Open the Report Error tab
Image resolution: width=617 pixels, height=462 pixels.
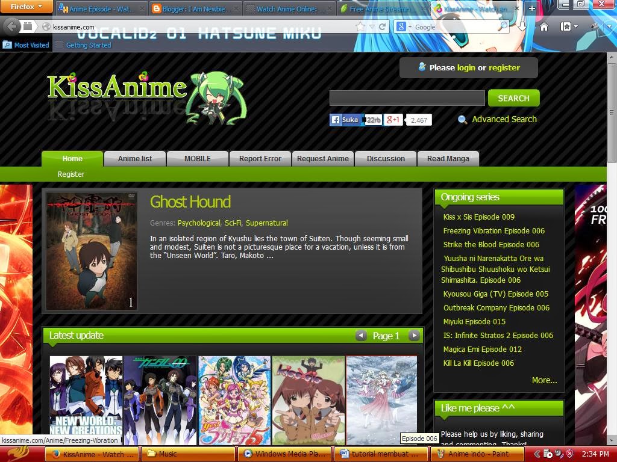260,159
